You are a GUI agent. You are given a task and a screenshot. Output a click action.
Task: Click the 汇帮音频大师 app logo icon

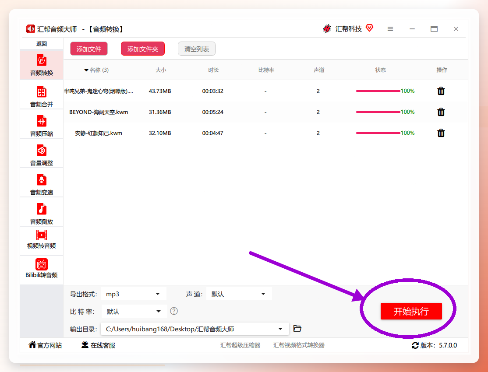tap(31, 29)
